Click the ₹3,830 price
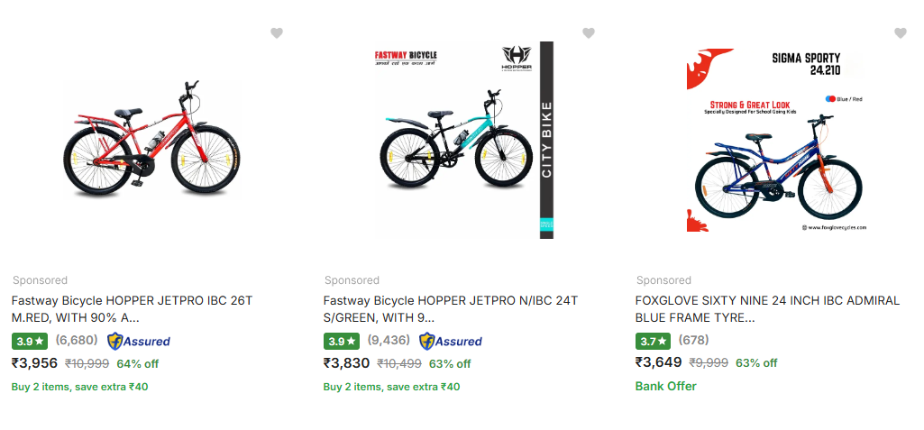Viewport: 924px width, 430px height. [346, 363]
